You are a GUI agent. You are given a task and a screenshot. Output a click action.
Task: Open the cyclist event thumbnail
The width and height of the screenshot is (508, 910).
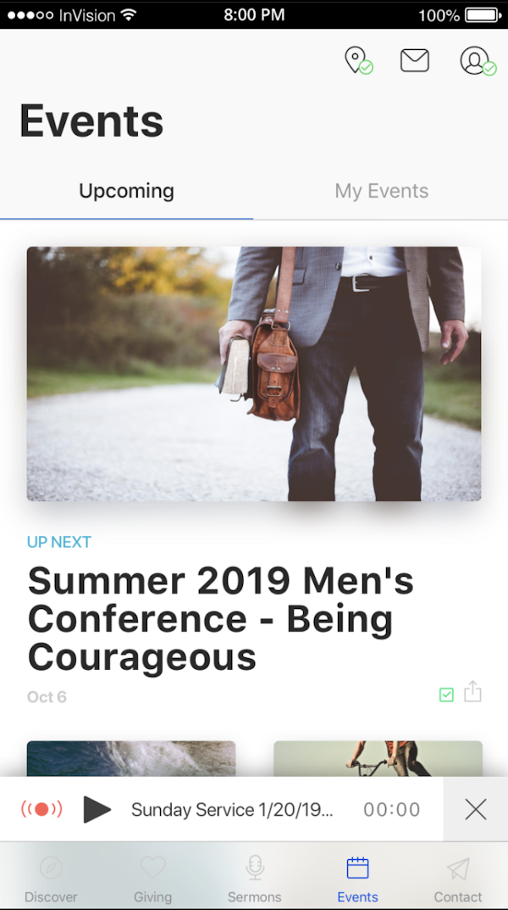(x=378, y=758)
